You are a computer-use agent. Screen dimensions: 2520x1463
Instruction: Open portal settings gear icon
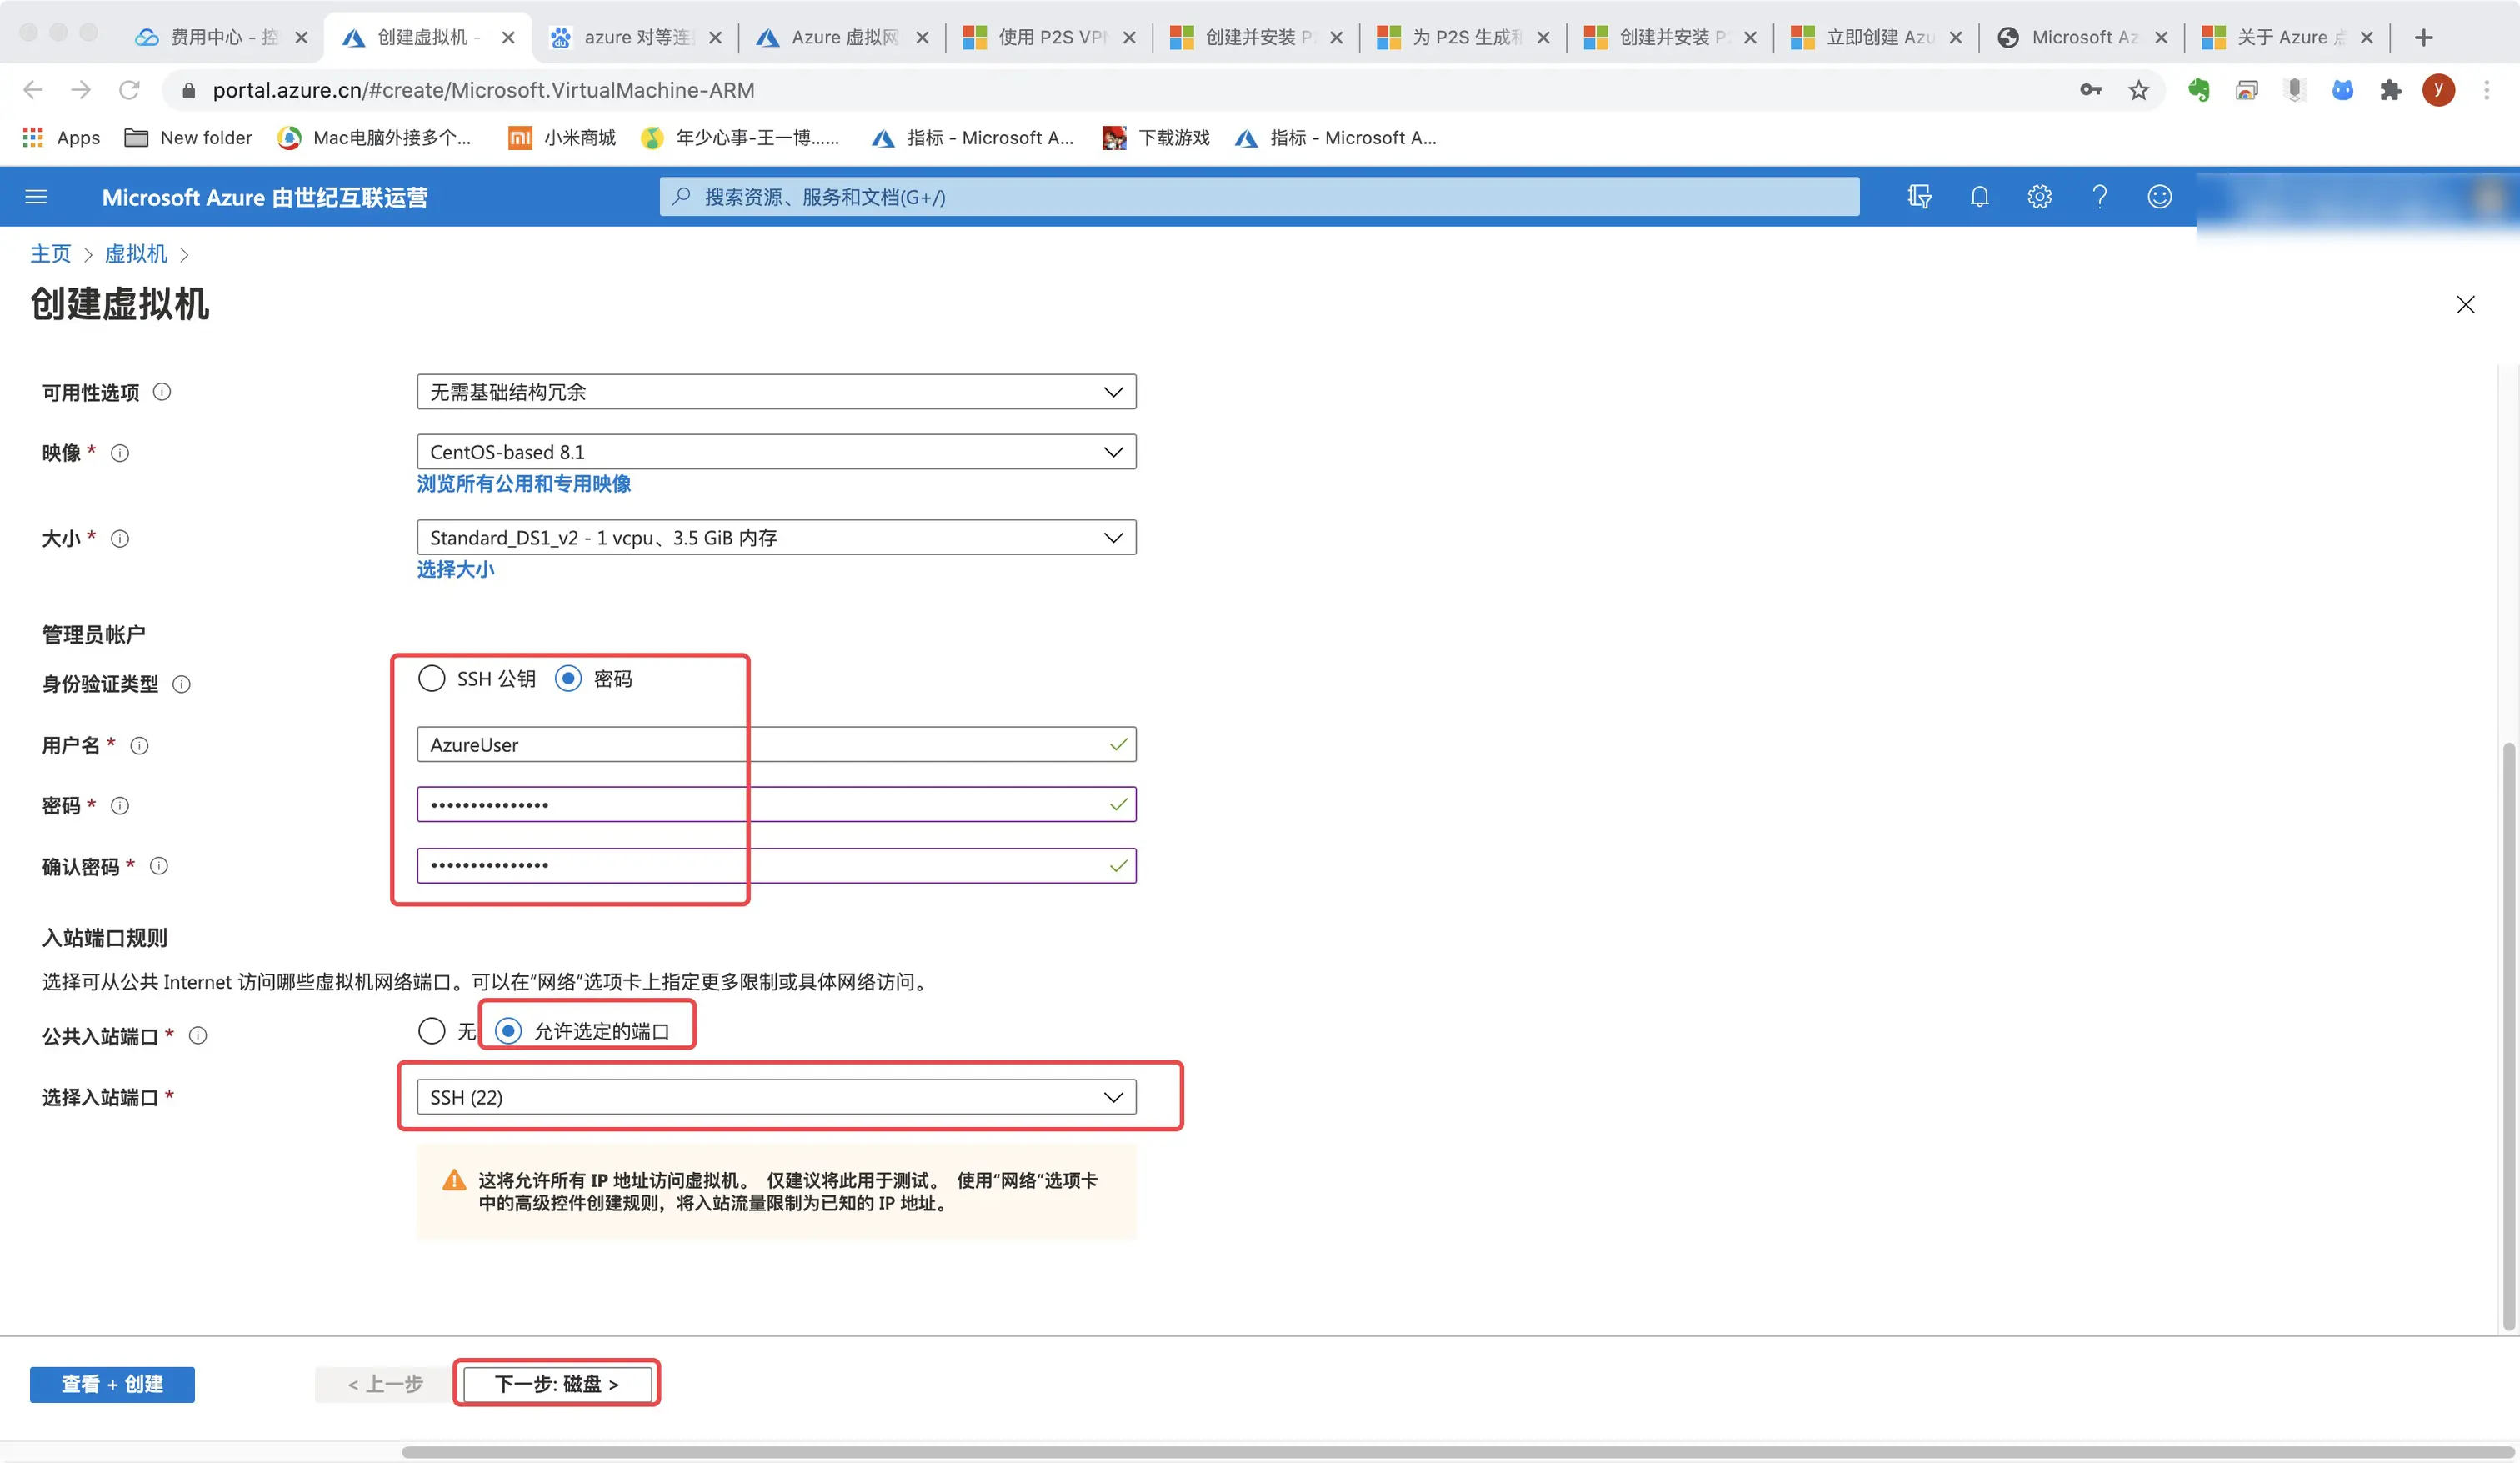pos(2039,197)
